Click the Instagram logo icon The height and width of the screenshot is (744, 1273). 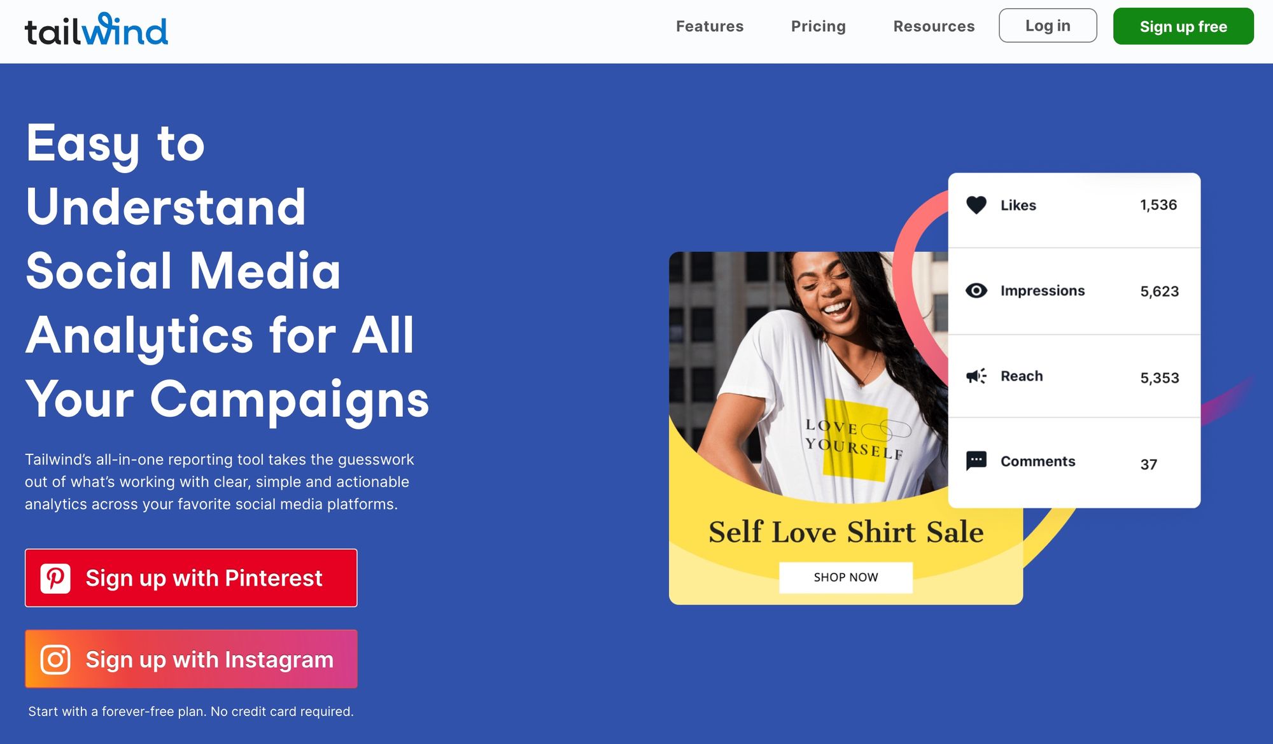55,659
